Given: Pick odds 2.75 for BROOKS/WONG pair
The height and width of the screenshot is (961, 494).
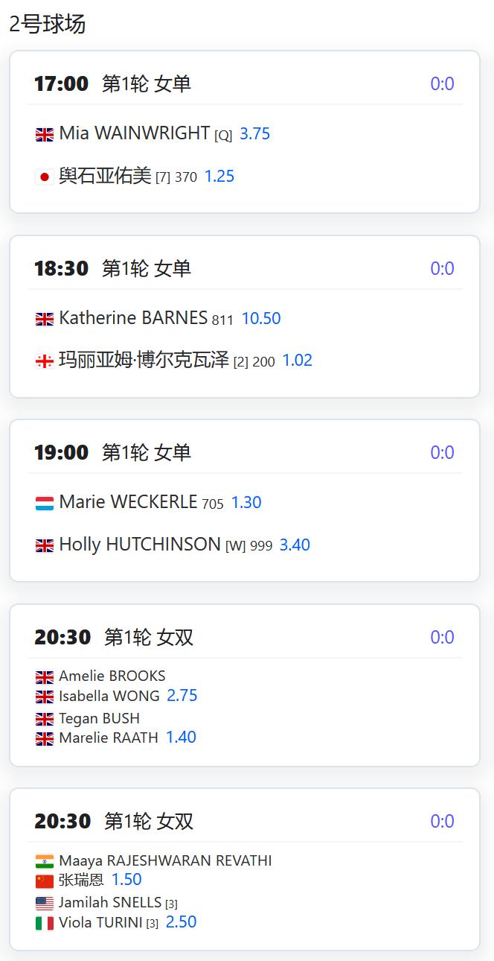Looking at the screenshot, I should (182, 696).
